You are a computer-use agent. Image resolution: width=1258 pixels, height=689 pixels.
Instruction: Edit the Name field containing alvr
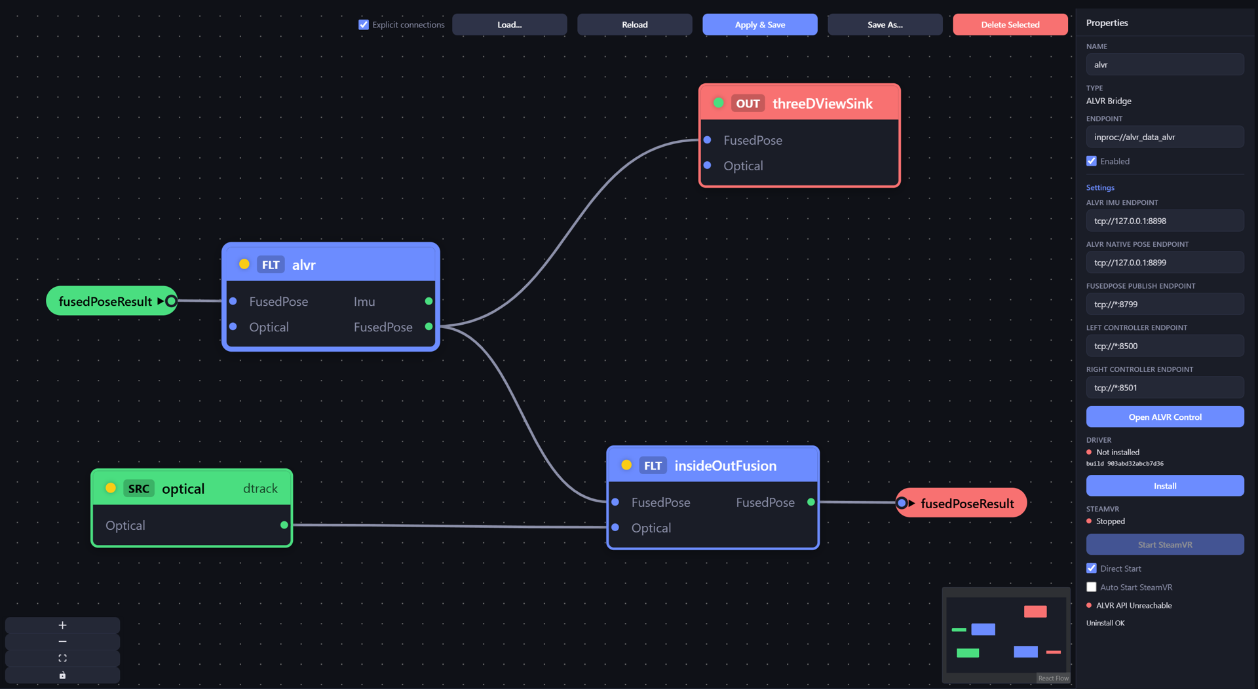(x=1165, y=65)
